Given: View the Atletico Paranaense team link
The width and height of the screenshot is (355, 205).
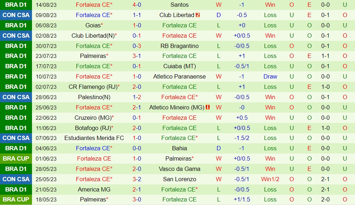Looking at the screenshot, I should (x=179, y=76).
